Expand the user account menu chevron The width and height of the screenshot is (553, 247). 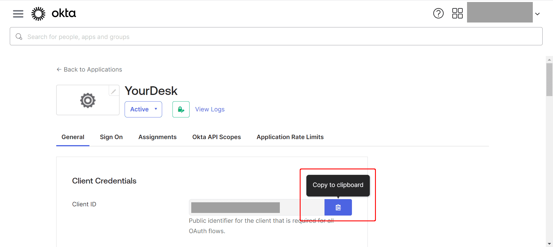[537, 14]
